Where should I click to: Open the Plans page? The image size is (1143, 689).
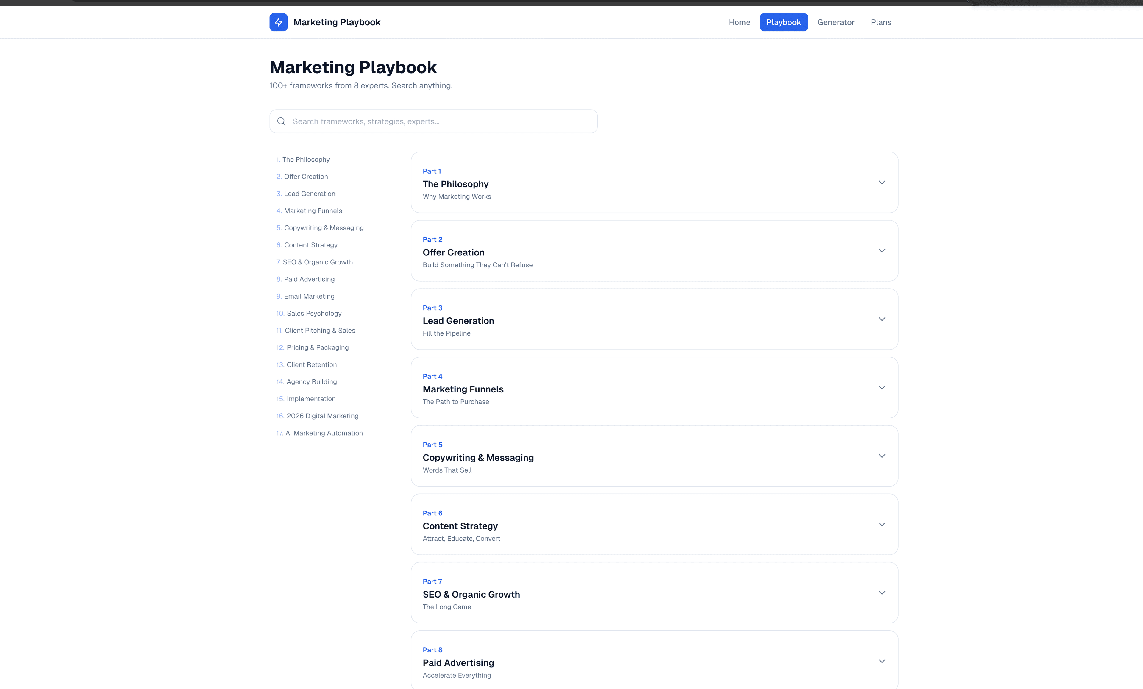coord(880,22)
